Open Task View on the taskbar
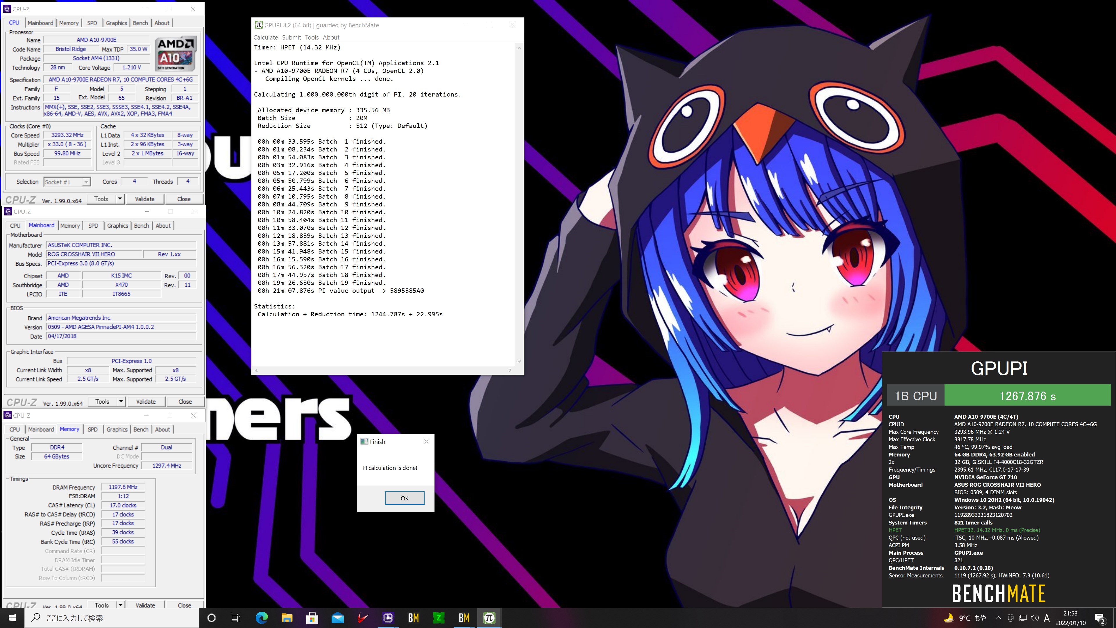This screenshot has height=628, width=1116. point(236,618)
